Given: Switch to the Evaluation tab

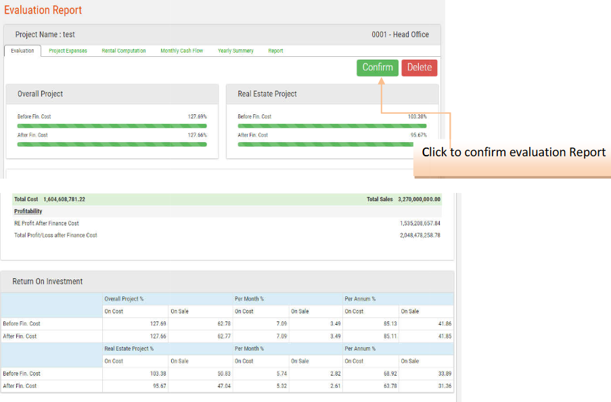Looking at the screenshot, I should [22, 51].
